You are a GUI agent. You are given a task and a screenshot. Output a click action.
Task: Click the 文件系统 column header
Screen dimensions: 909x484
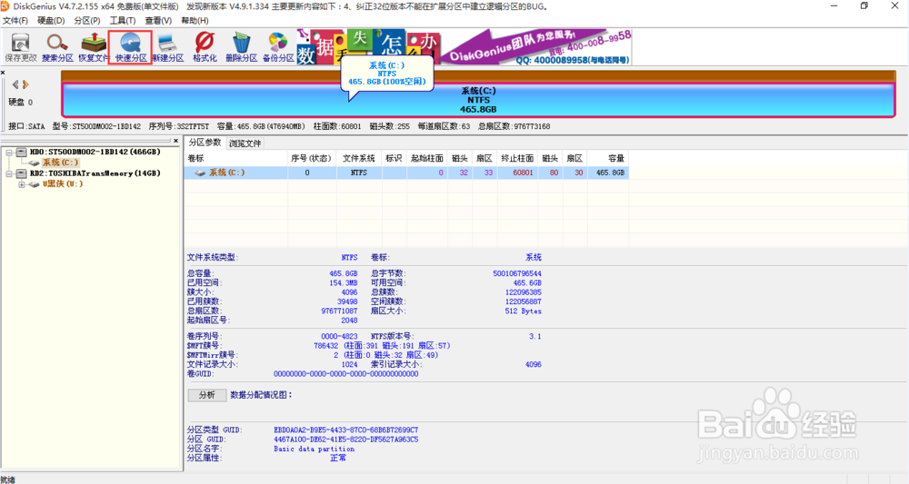point(359,158)
